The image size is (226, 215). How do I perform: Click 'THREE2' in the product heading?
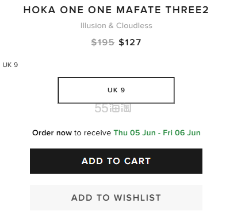point(187,10)
